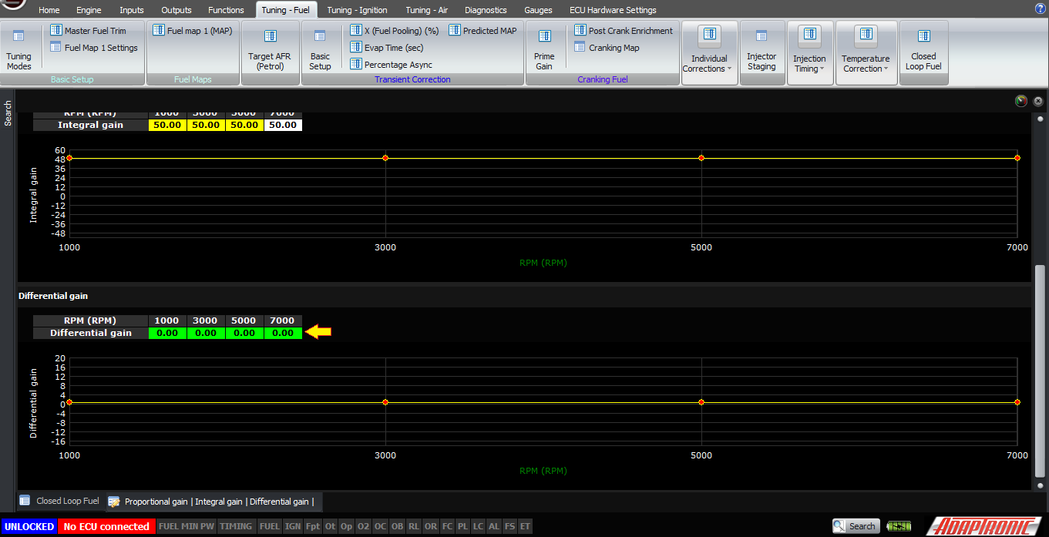Image resolution: width=1049 pixels, height=537 pixels.
Task: Open the Search side panel
Action: (x=8, y=113)
